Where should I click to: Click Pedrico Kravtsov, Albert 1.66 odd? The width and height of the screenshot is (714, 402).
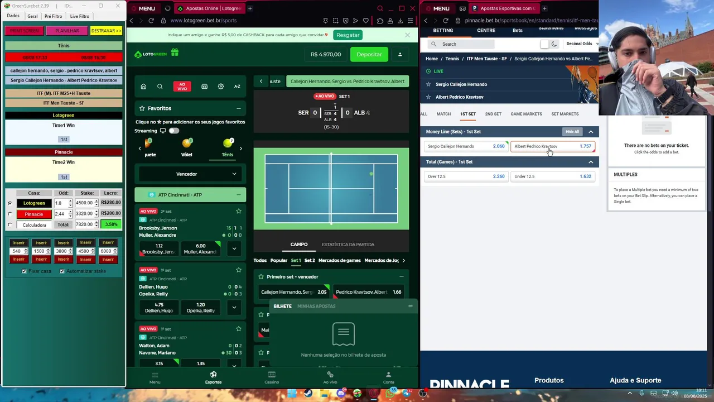(368, 292)
